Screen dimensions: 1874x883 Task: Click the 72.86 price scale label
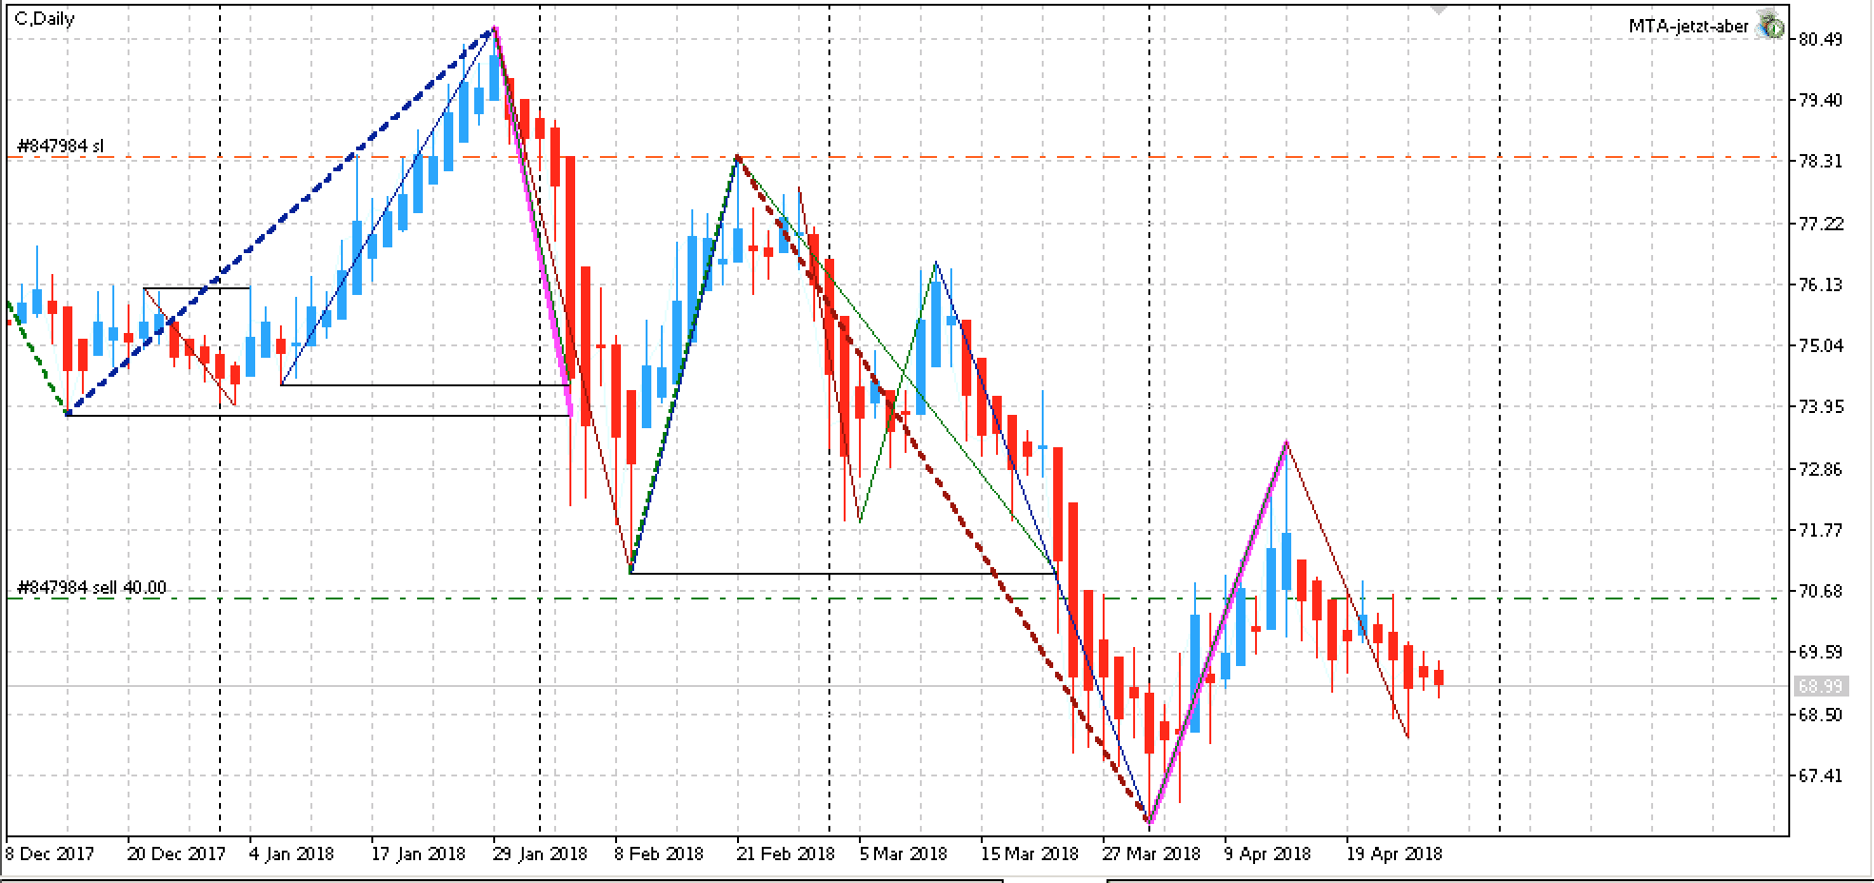coord(1822,469)
